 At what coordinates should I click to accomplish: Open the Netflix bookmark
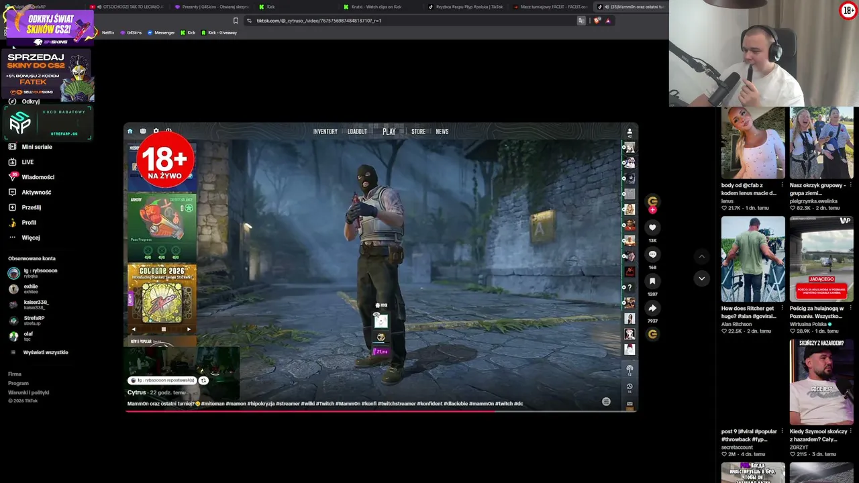point(107,33)
